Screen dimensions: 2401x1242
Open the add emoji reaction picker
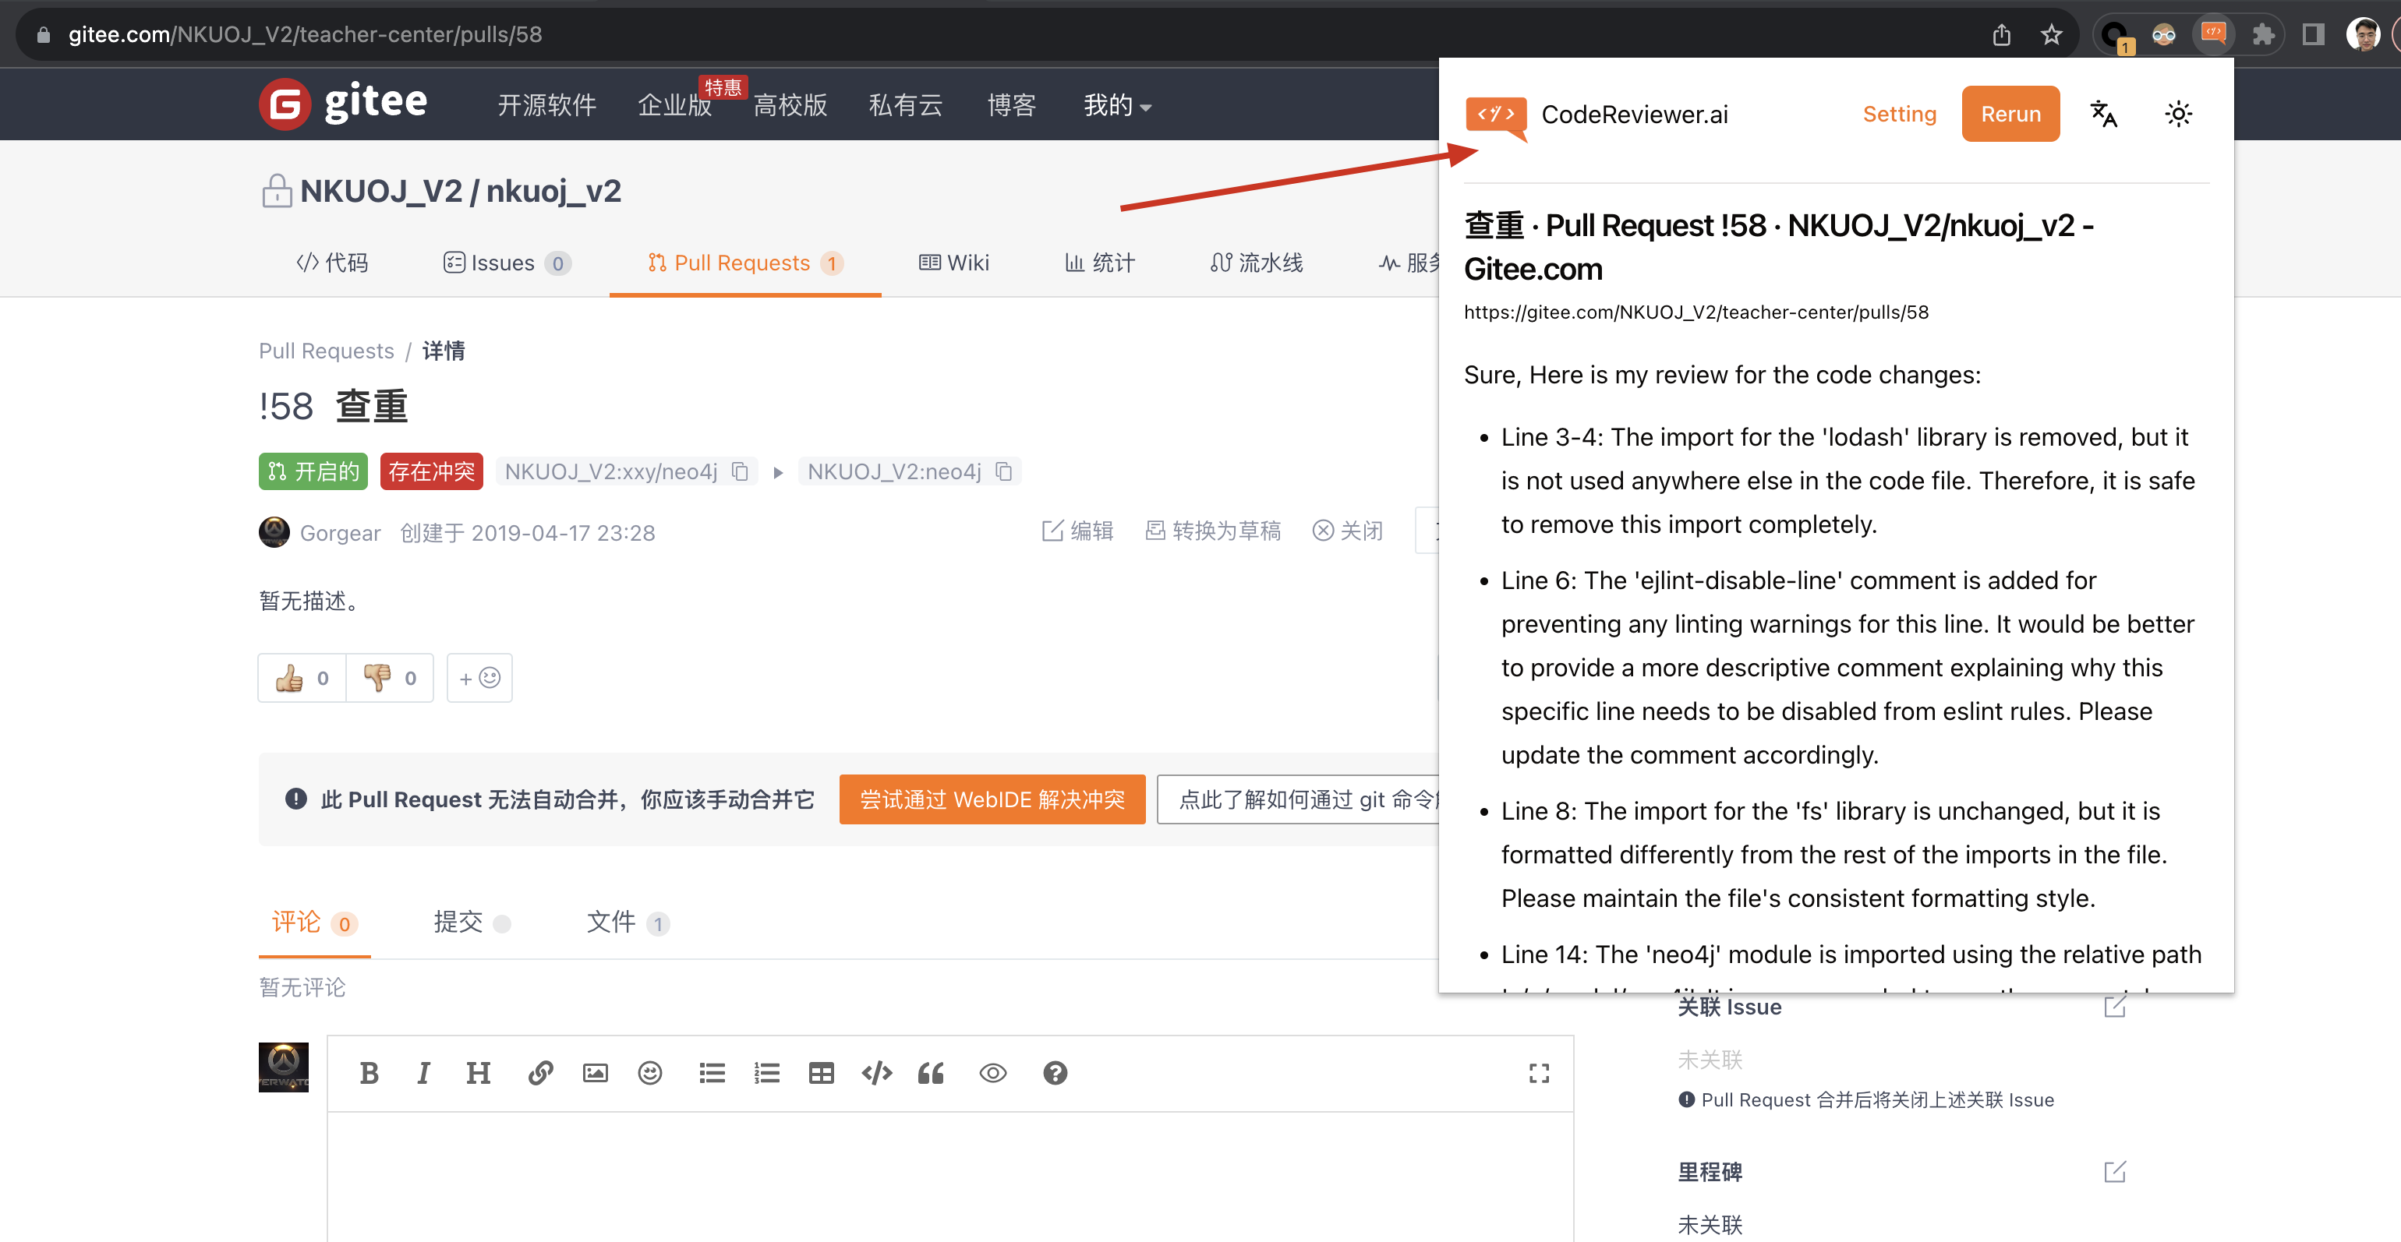pyautogui.click(x=479, y=677)
